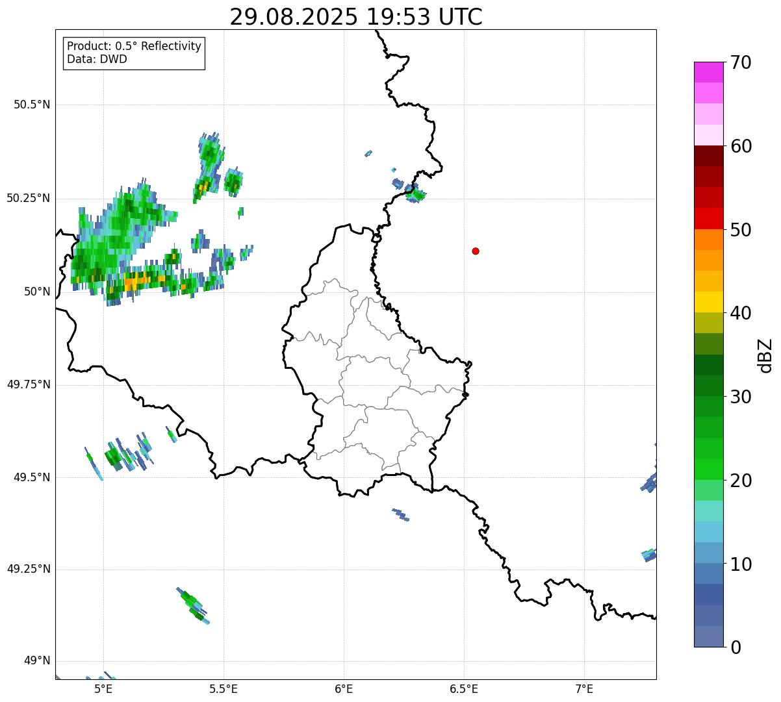Viewport: 781px width, 702px height.
Task: Click the echo on the border near 50.27°N
Action: pyautogui.click(x=411, y=190)
